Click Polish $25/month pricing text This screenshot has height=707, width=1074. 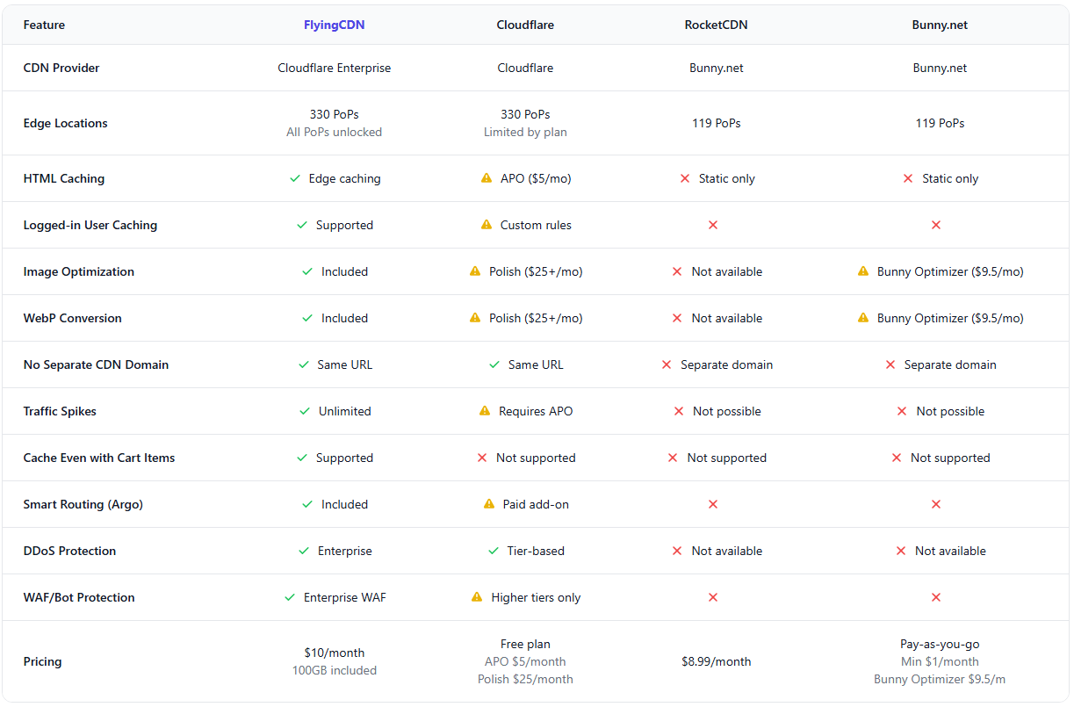[525, 679]
